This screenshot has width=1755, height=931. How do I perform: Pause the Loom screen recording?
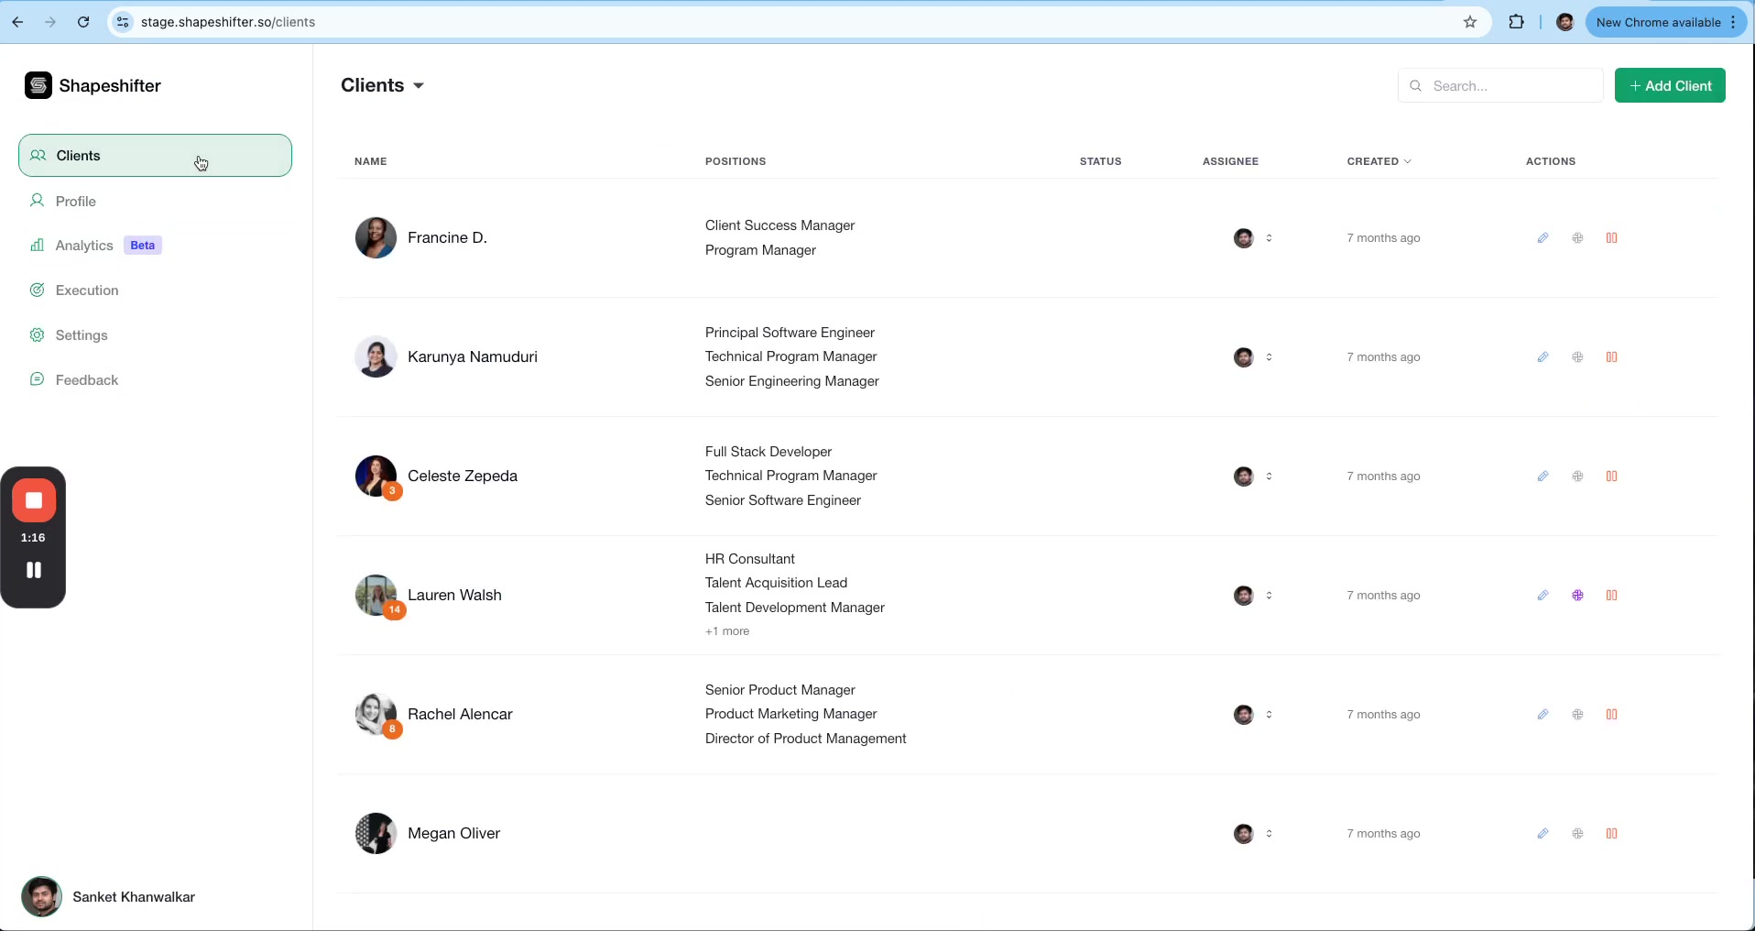pos(33,569)
